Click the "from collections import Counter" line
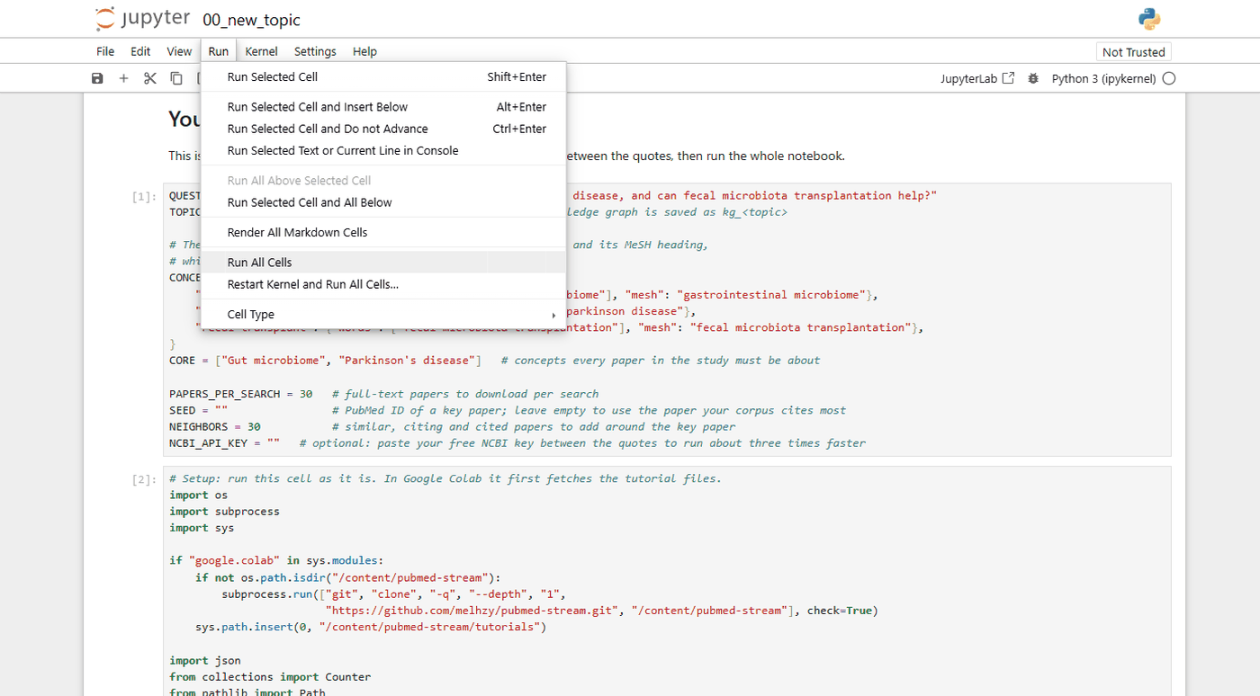The width and height of the screenshot is (1260, 696). tap(270, 677)
